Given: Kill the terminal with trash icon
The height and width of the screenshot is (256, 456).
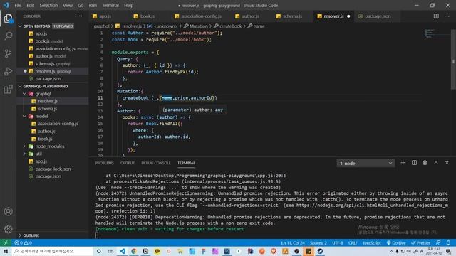Looking at the screenshot, I should [x=425, y=163].
